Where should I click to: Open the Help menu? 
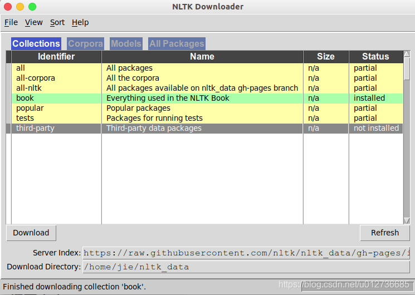[x=80, y=22]
